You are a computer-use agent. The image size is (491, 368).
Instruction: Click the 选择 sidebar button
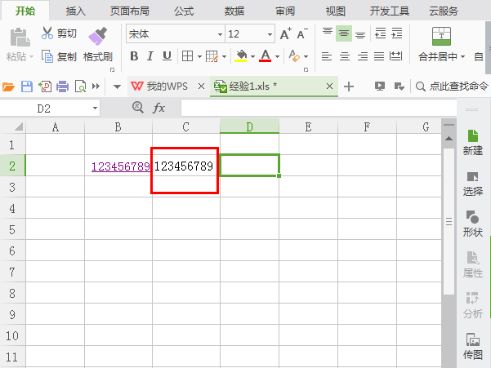click(472, 184)
